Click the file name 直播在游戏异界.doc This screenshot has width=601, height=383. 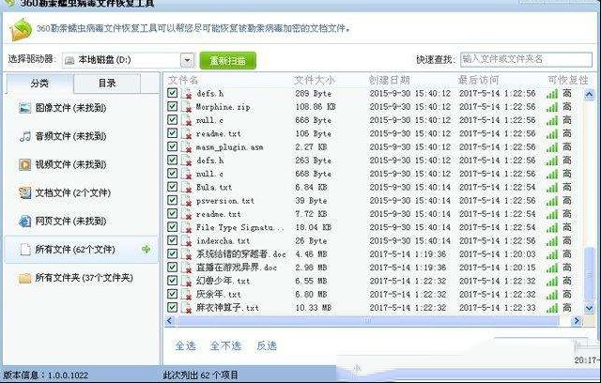237,268
